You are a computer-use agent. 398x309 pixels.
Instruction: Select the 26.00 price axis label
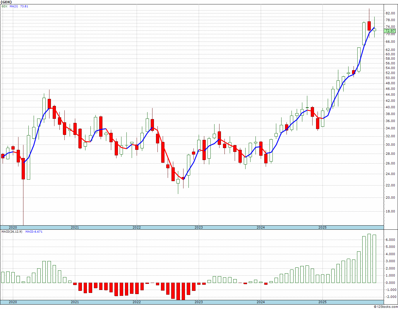(390, 164)
